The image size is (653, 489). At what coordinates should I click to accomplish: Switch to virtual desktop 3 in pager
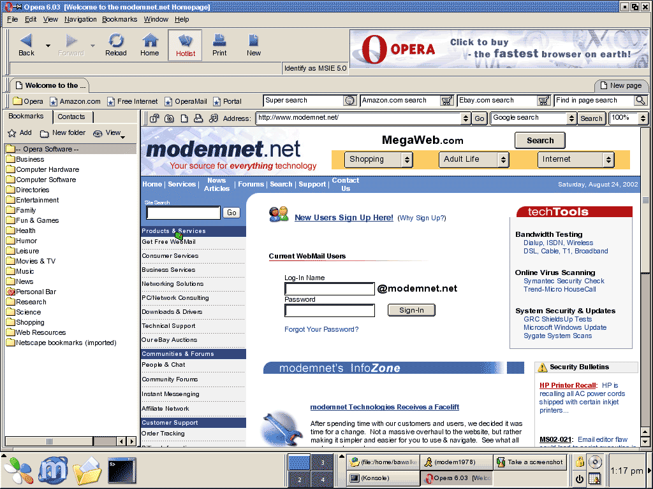coord(322,463)
